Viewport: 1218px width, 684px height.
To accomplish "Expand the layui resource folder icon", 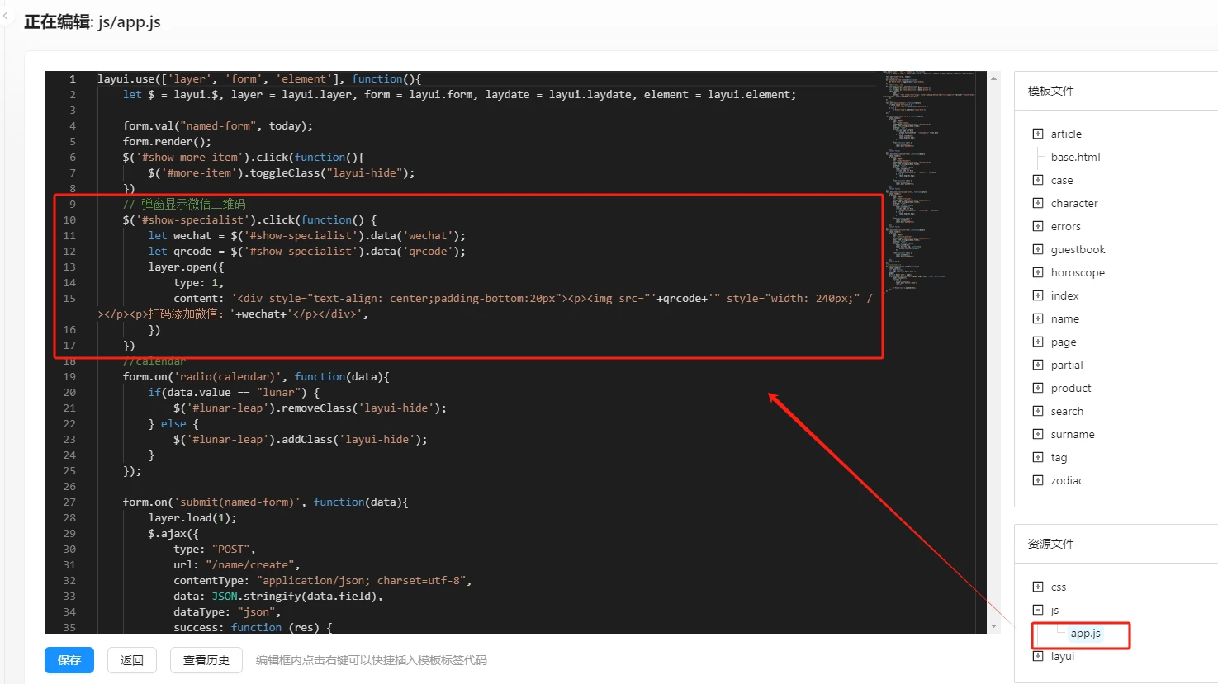I will (1037, 656).
